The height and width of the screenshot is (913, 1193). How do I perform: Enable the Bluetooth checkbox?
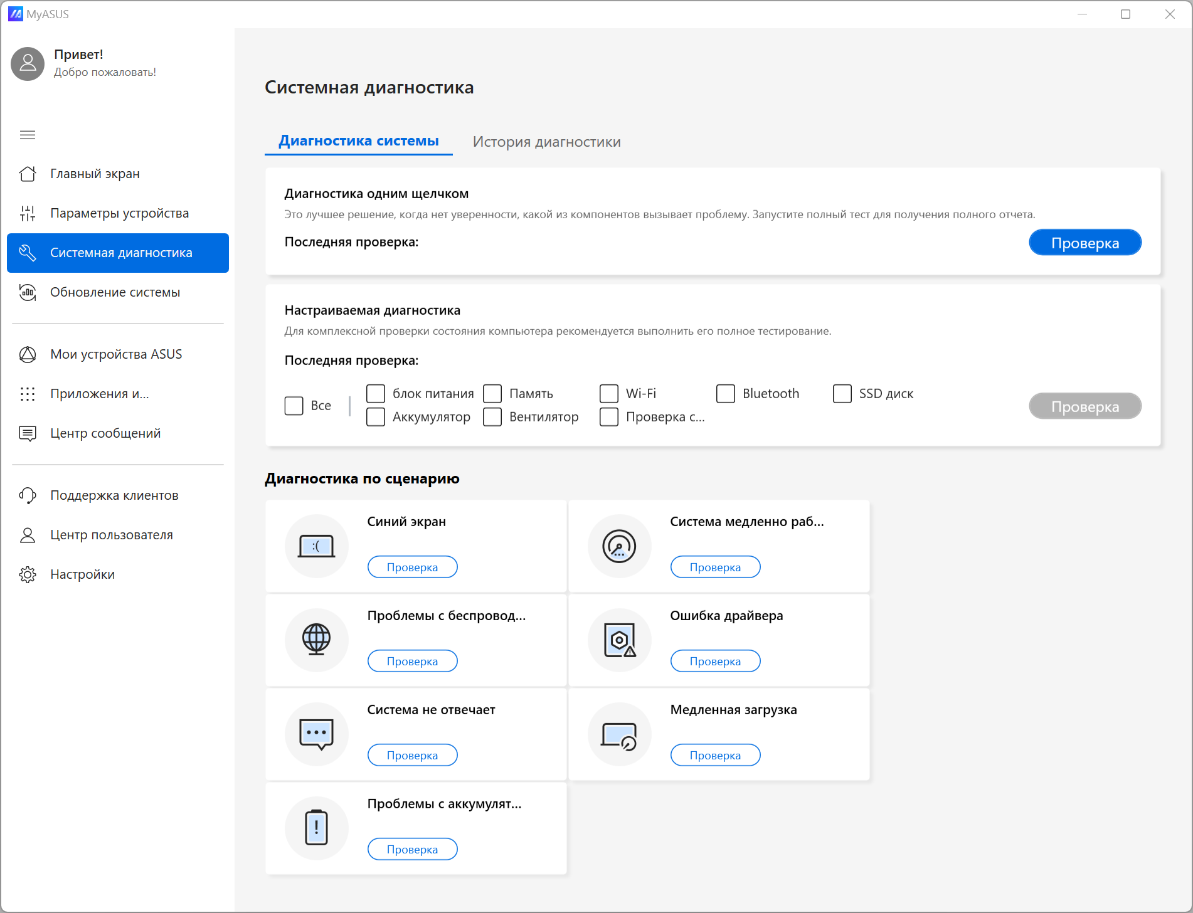(x=726, y=394)
